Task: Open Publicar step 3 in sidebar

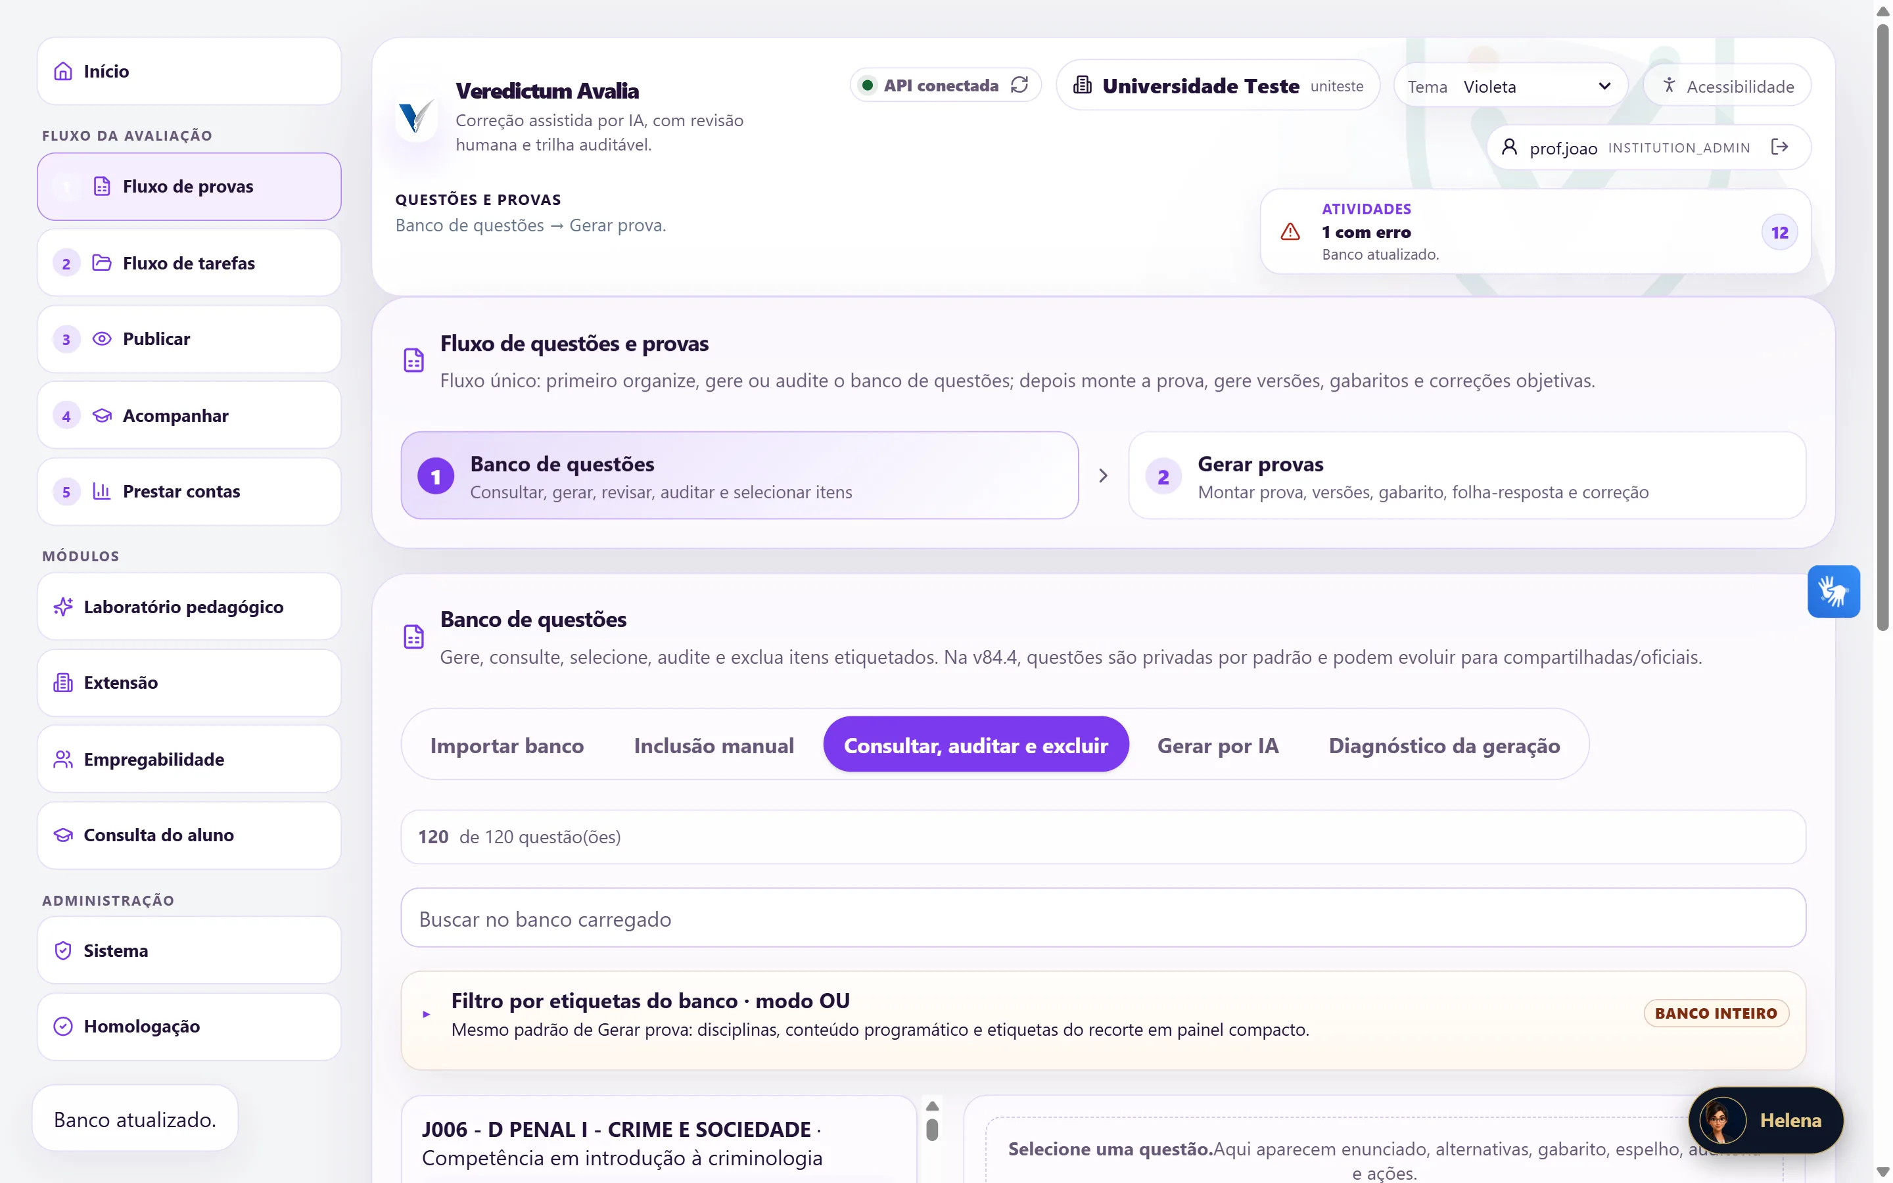Action: (x=189, y=338)
